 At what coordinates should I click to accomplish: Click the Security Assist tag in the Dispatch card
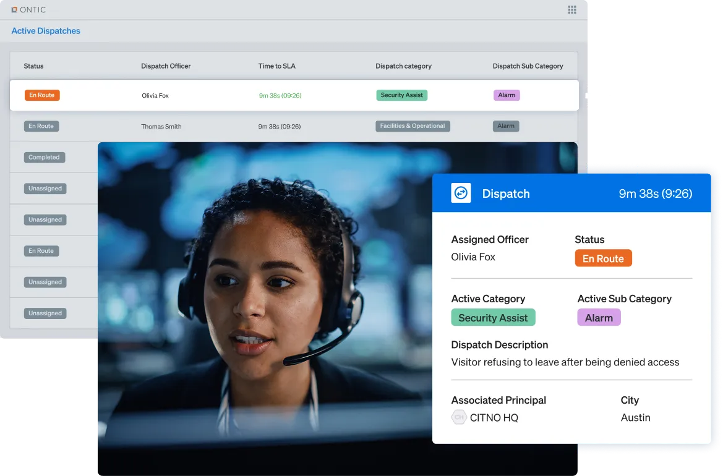coord(493,318)
